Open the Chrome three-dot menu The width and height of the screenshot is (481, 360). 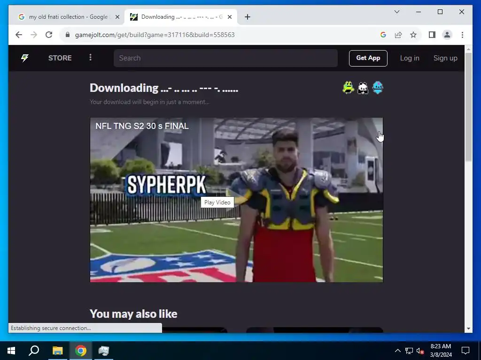click(x=462, y=35)
